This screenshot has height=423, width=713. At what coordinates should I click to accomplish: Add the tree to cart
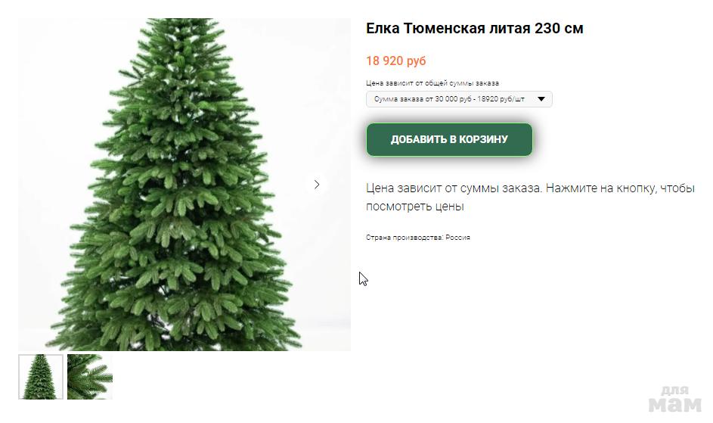click(449, 139)
